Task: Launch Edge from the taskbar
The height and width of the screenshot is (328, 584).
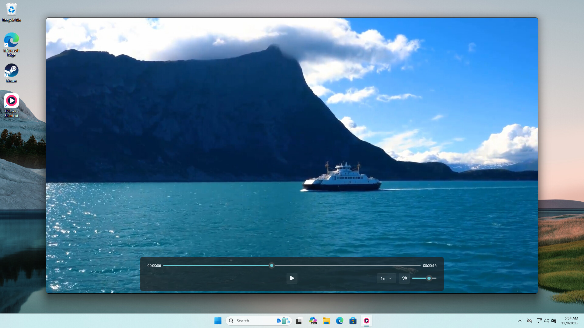Action: tap(339, 321)
